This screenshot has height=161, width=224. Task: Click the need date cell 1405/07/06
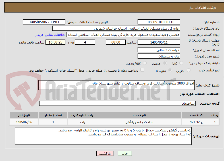tap(24, 122)
